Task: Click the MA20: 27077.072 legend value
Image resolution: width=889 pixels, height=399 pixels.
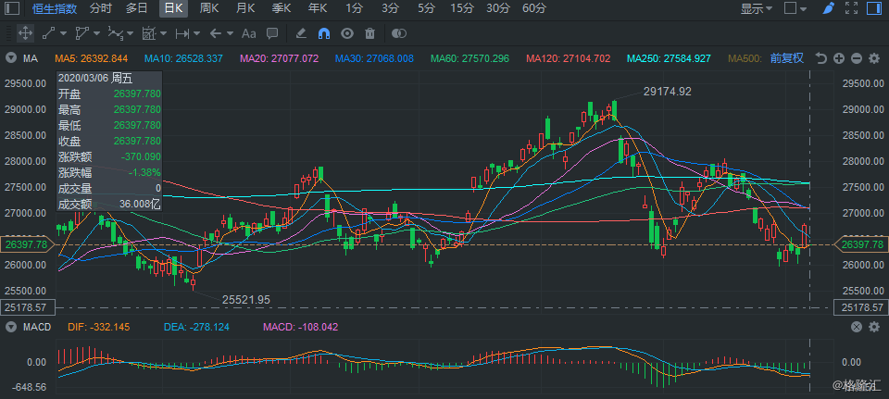Action: pos(280,58)
